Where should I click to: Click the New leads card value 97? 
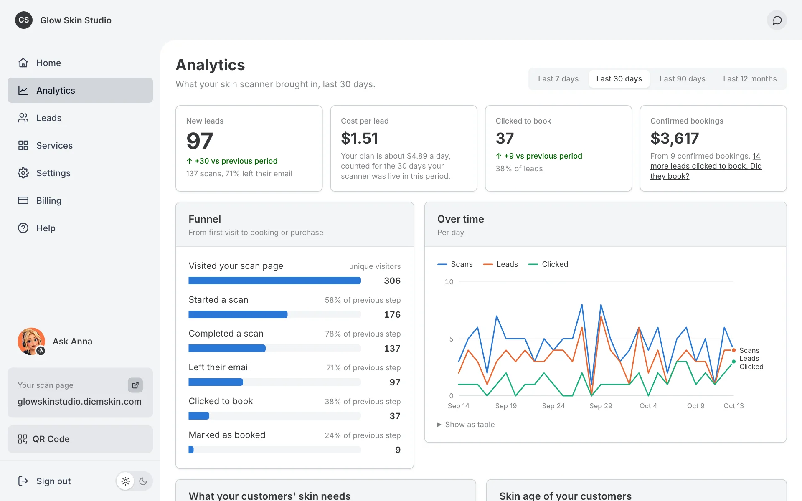click(200, 141)
